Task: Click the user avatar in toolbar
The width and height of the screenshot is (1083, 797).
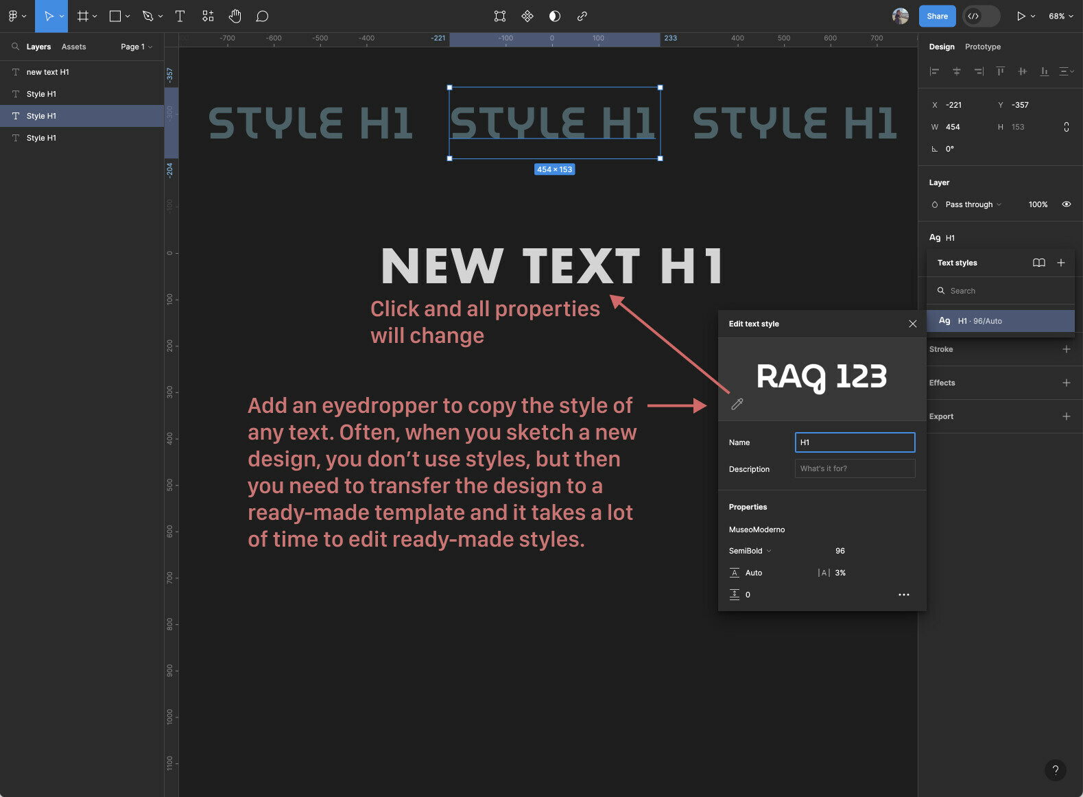Action: pos(901,16)
